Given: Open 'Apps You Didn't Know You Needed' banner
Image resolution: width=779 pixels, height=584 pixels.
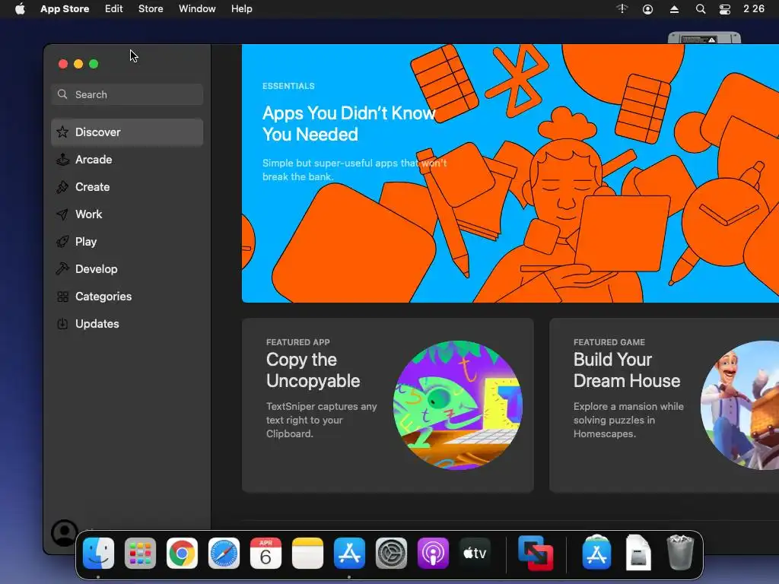Looking at the screenshot, I should click(510, 173).
